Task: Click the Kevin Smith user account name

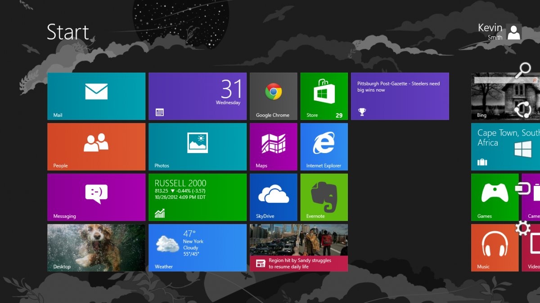Action: 490,32
